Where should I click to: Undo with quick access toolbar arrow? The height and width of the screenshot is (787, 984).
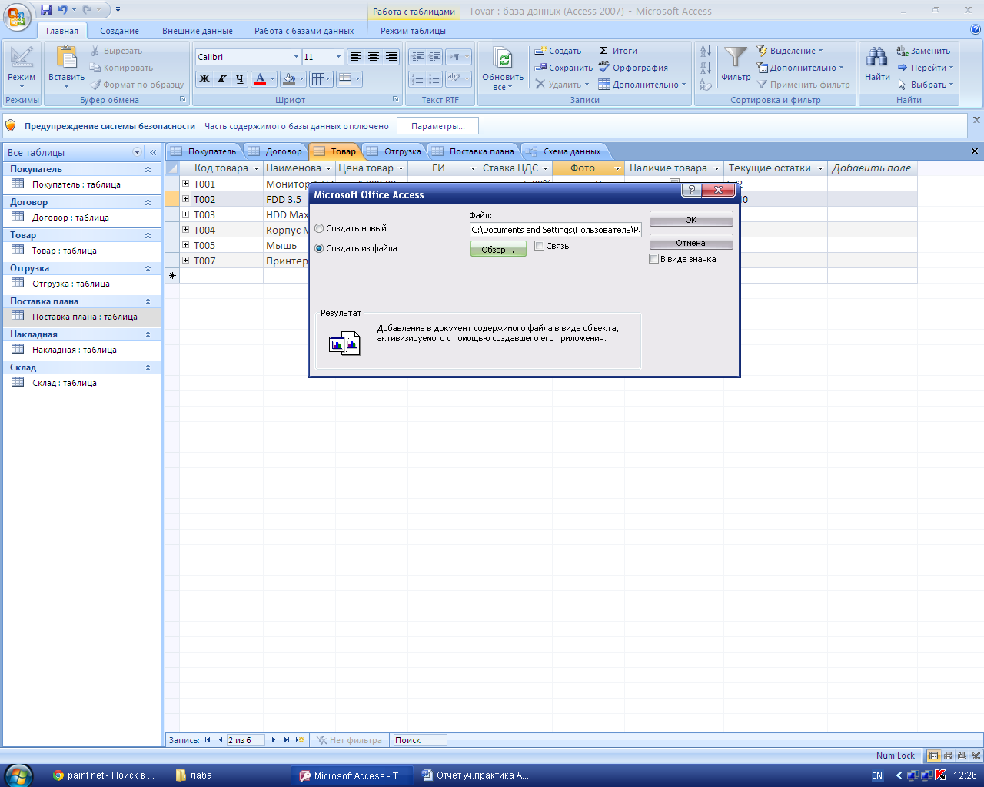(x=63, y=10)
